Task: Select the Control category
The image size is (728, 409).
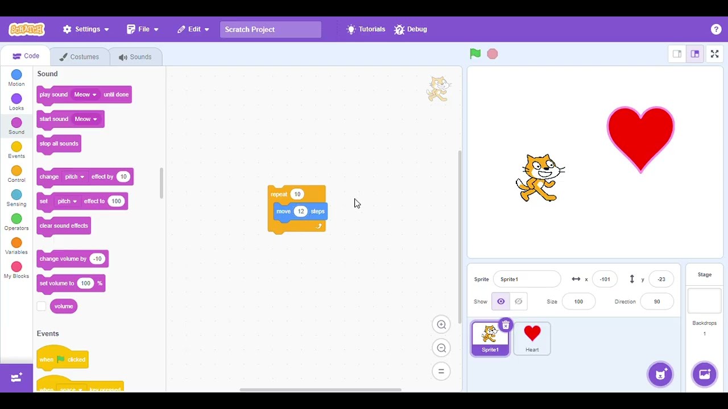Action: 16,174
